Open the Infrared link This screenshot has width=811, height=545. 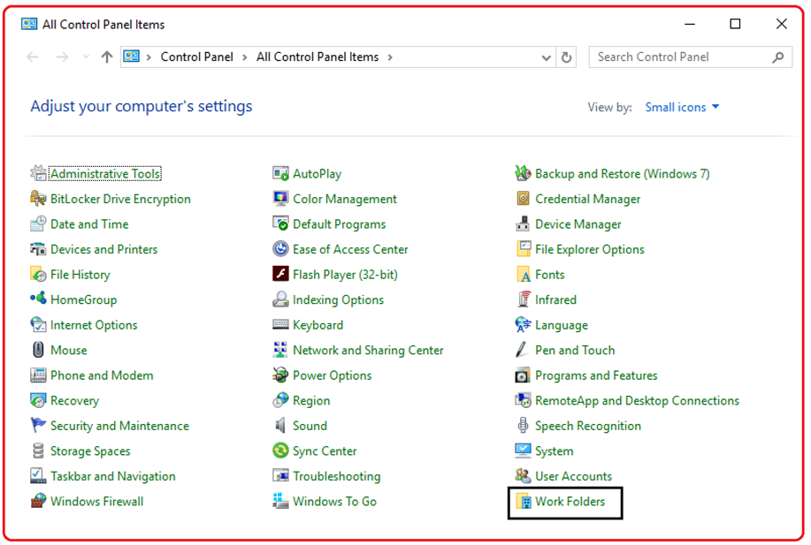(x=555, y=299)
